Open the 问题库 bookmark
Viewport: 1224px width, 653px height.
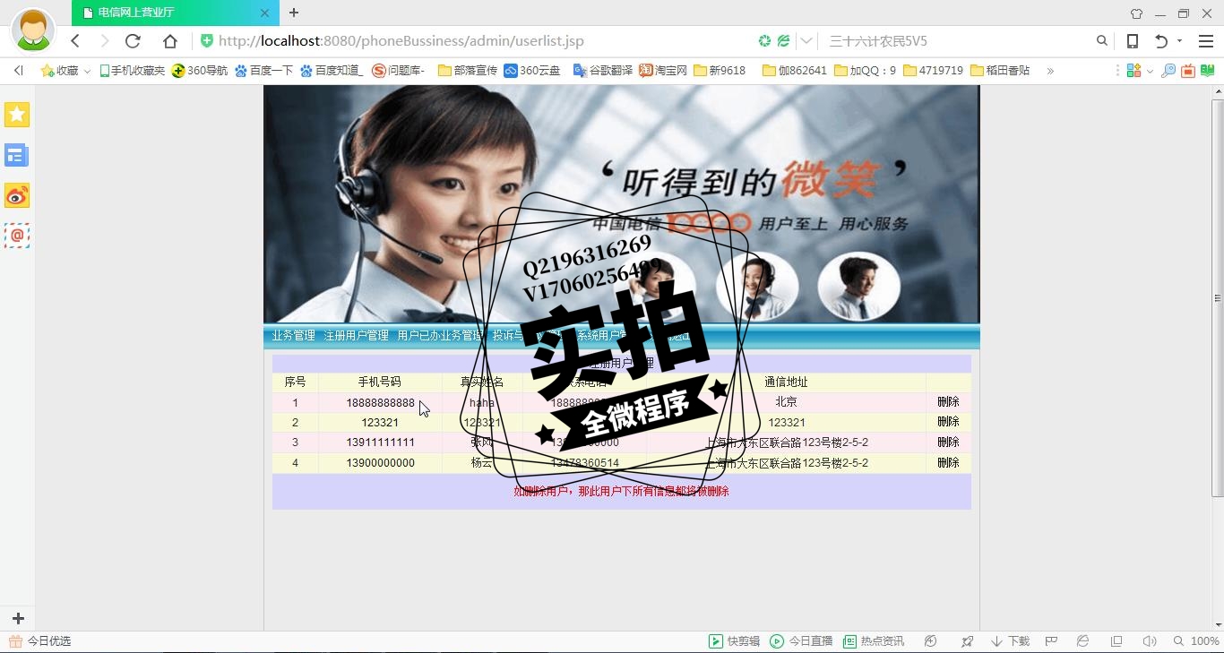(399, 70)
